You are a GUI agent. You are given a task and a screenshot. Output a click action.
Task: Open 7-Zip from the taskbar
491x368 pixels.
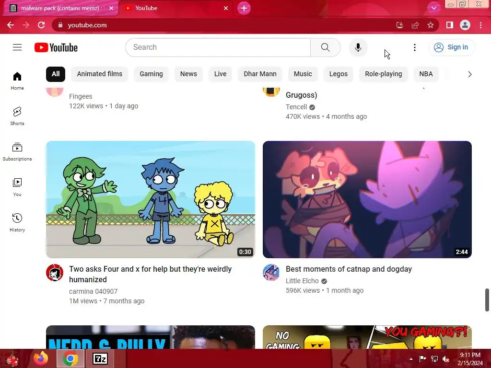(x=100, y=358)
